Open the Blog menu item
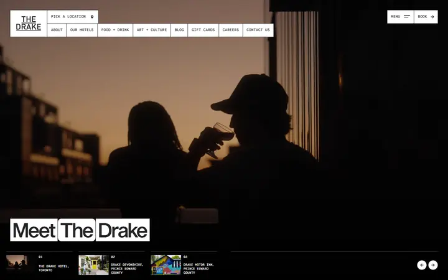Image resolution: width=448 pixels, height=280 pixels. point(179,30)
